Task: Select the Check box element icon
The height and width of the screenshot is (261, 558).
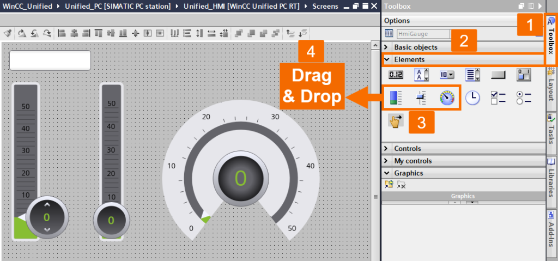Action: [498, 98]
